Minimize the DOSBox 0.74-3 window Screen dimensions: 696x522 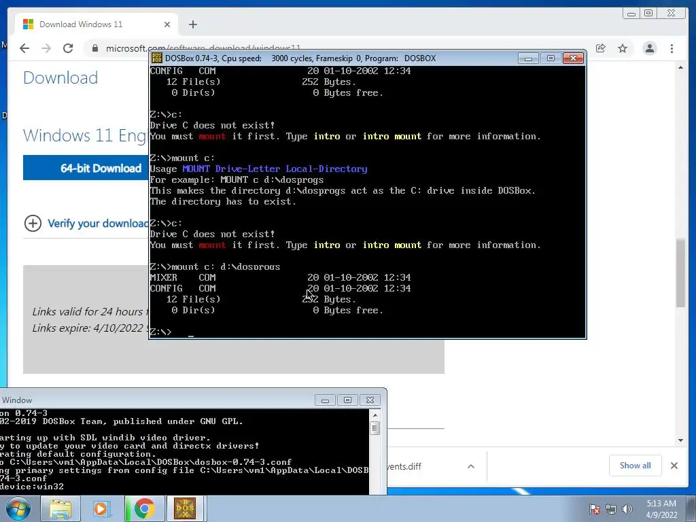click(x=528, y=58)
